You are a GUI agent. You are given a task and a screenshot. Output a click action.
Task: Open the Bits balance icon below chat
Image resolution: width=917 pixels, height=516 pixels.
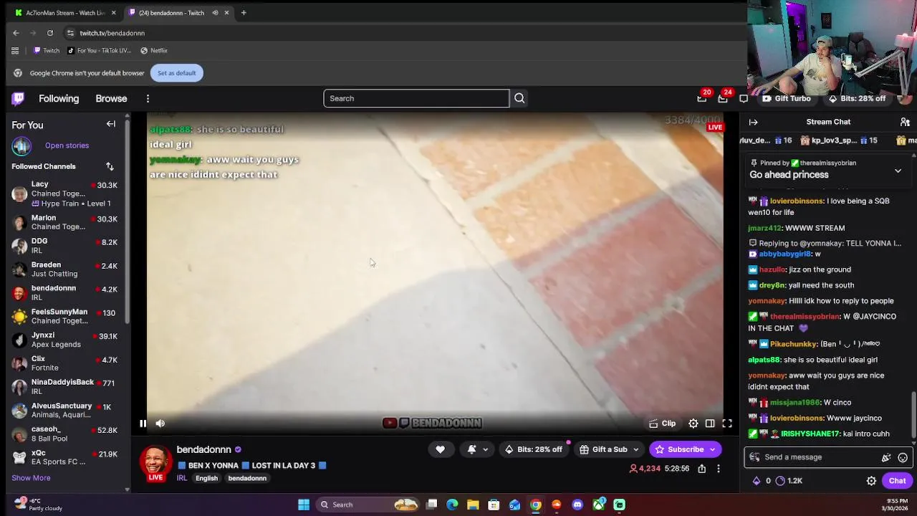(x=756, y=481)
